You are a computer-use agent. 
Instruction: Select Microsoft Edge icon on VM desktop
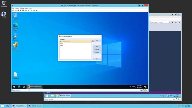pos(15,26)
